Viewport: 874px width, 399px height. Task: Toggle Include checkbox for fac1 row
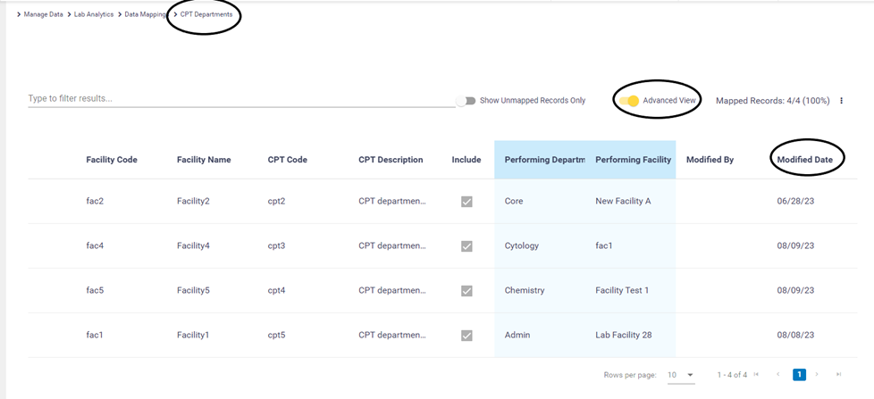[466, 336]
